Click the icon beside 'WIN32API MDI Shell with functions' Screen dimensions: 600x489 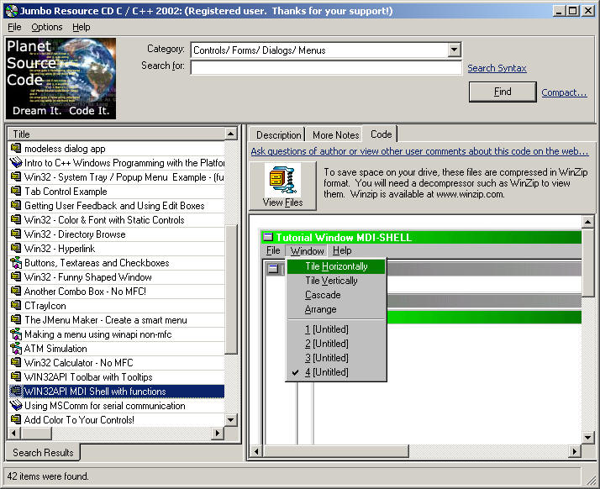pyautogui.click(x=16, y=391)
